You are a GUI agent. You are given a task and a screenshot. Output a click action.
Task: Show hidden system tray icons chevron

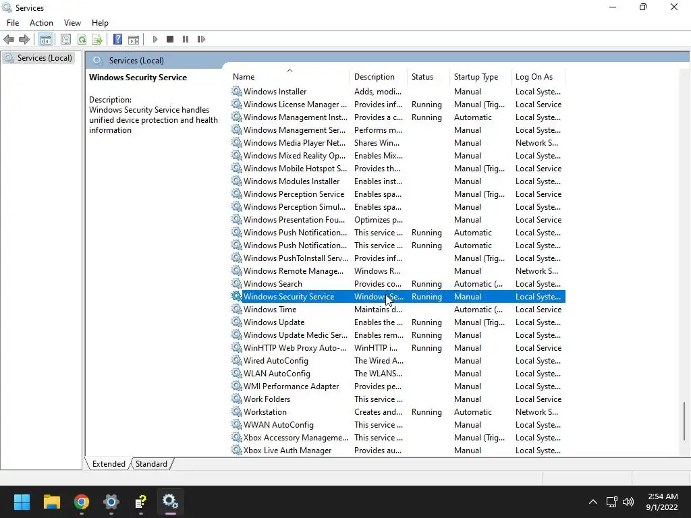point(593,502)
